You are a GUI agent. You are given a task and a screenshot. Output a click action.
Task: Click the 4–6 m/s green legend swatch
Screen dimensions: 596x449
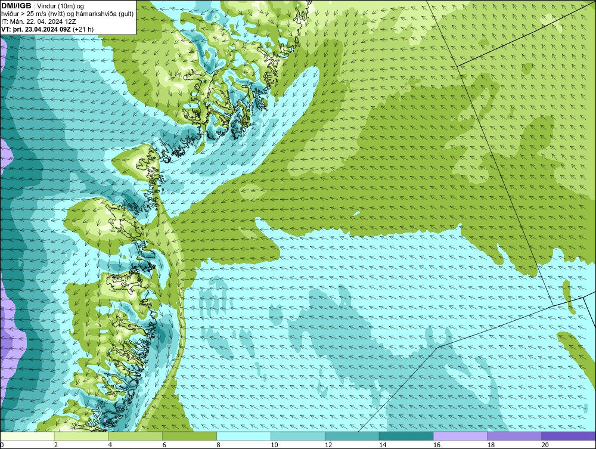(x=135, y=436)
